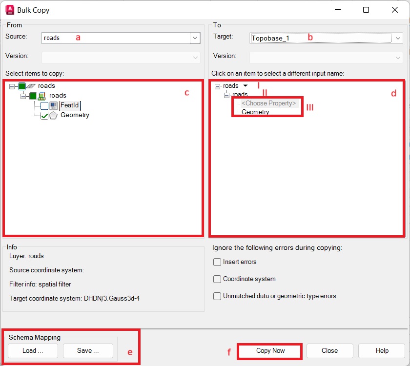Click the Geometry pentagon icon
The width and height of the screenshot is (410, 366).
pos(54,116)
